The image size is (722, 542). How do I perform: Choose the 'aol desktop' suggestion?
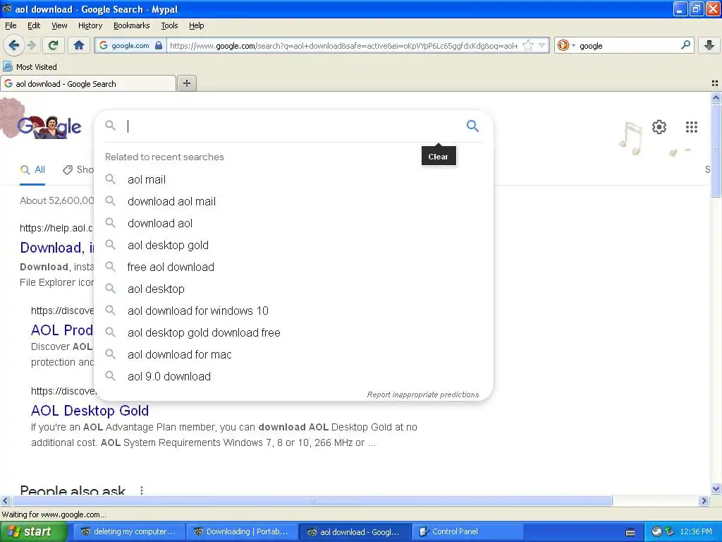point(293,289)
